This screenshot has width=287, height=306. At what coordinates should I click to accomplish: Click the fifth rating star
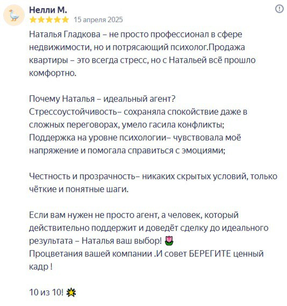tap(65, 20)
